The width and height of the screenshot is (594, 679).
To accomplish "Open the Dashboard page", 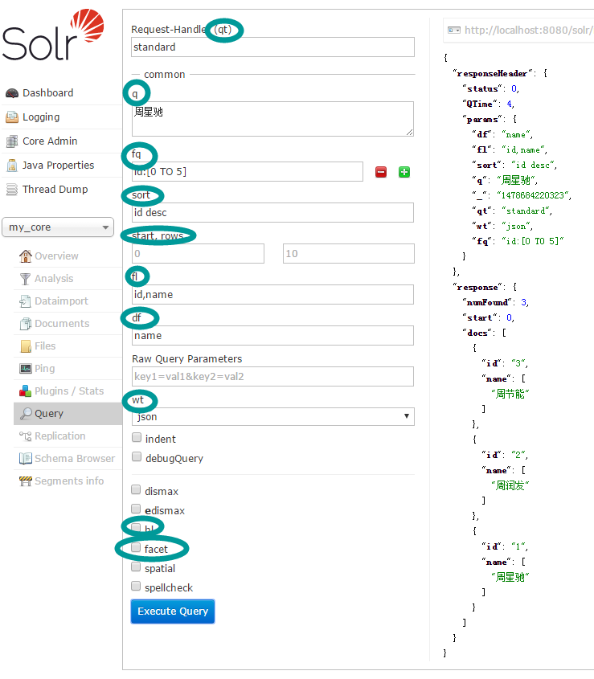I will tap(47, 93).
